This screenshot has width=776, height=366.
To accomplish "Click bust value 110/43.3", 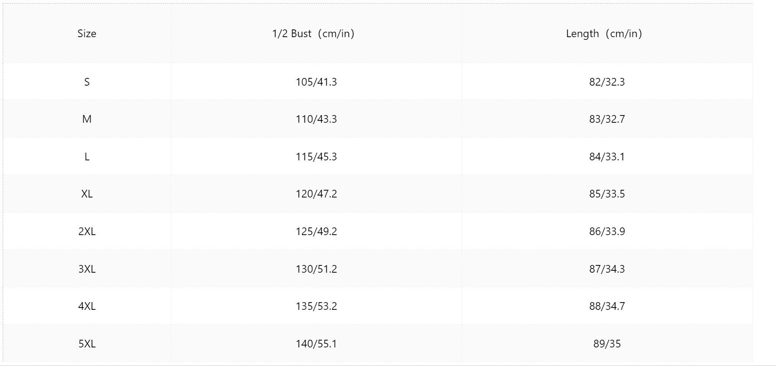I will [x=316, y=119].
